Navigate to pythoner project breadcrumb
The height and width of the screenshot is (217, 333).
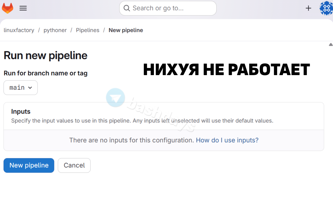click(x=55, y=30)
